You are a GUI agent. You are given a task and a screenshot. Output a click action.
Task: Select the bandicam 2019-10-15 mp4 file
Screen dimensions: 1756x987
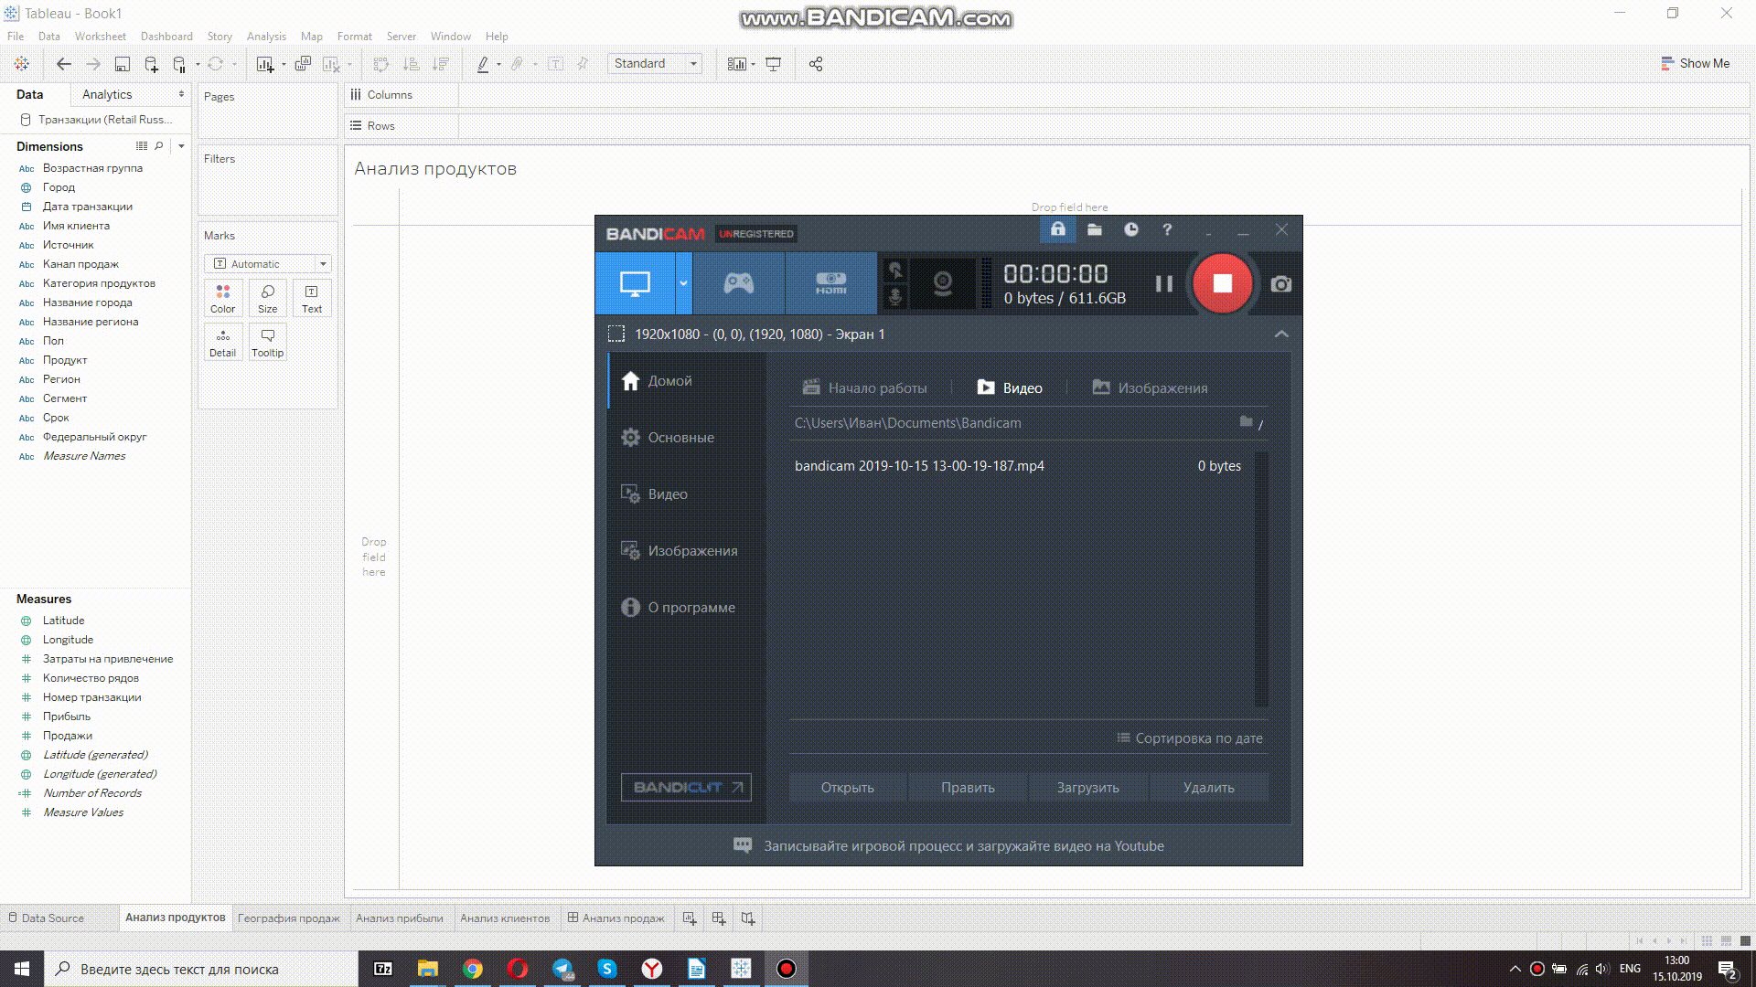pyautogui.click(x=919, y=466)
